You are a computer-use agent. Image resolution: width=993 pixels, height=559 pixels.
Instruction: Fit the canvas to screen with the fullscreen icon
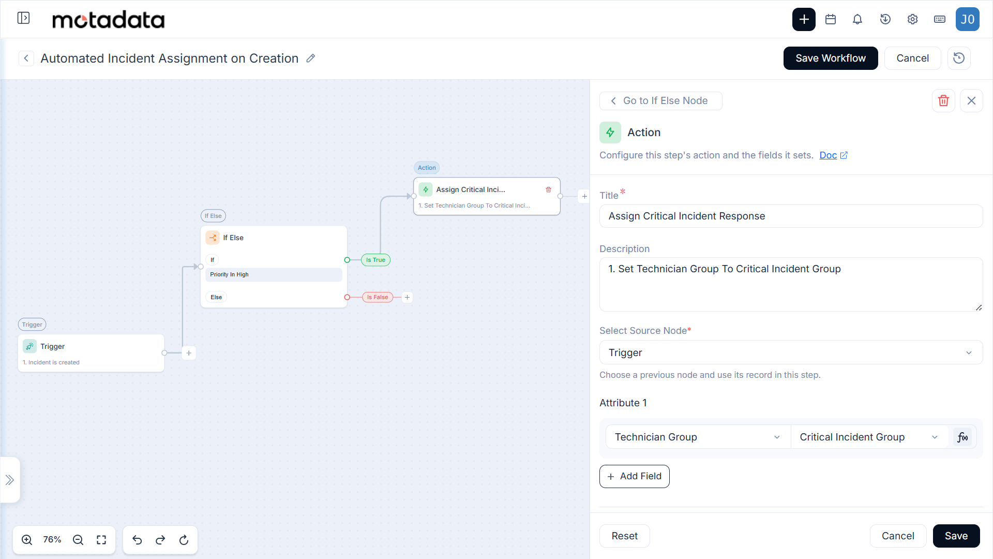coord(101,540)
